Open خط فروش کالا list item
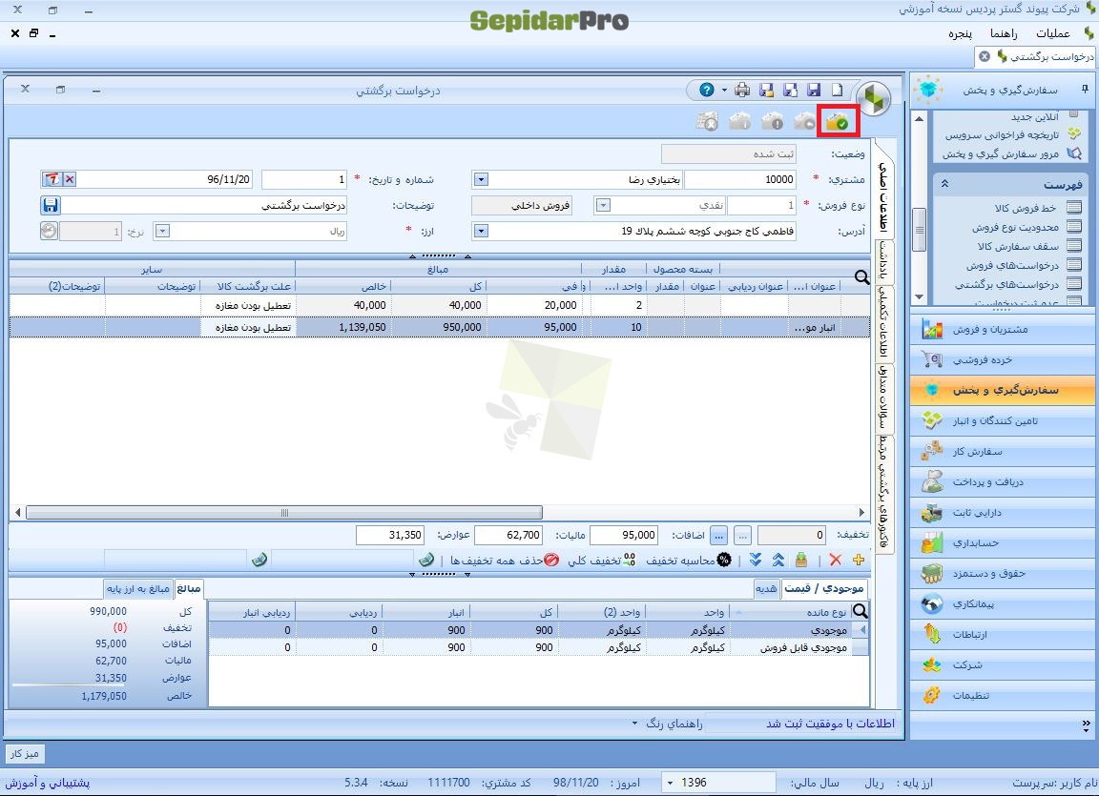 click(x=1025, y=208)
